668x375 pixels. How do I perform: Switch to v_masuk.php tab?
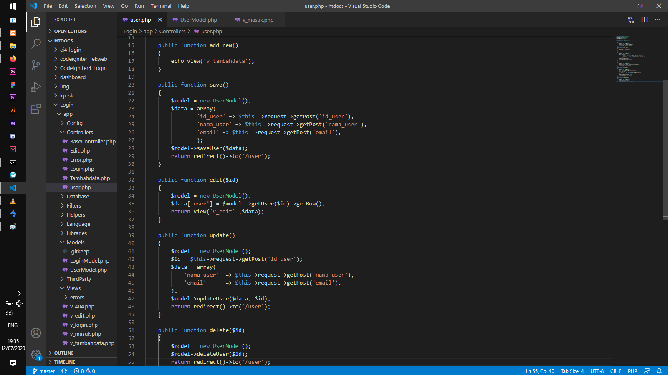258,20
